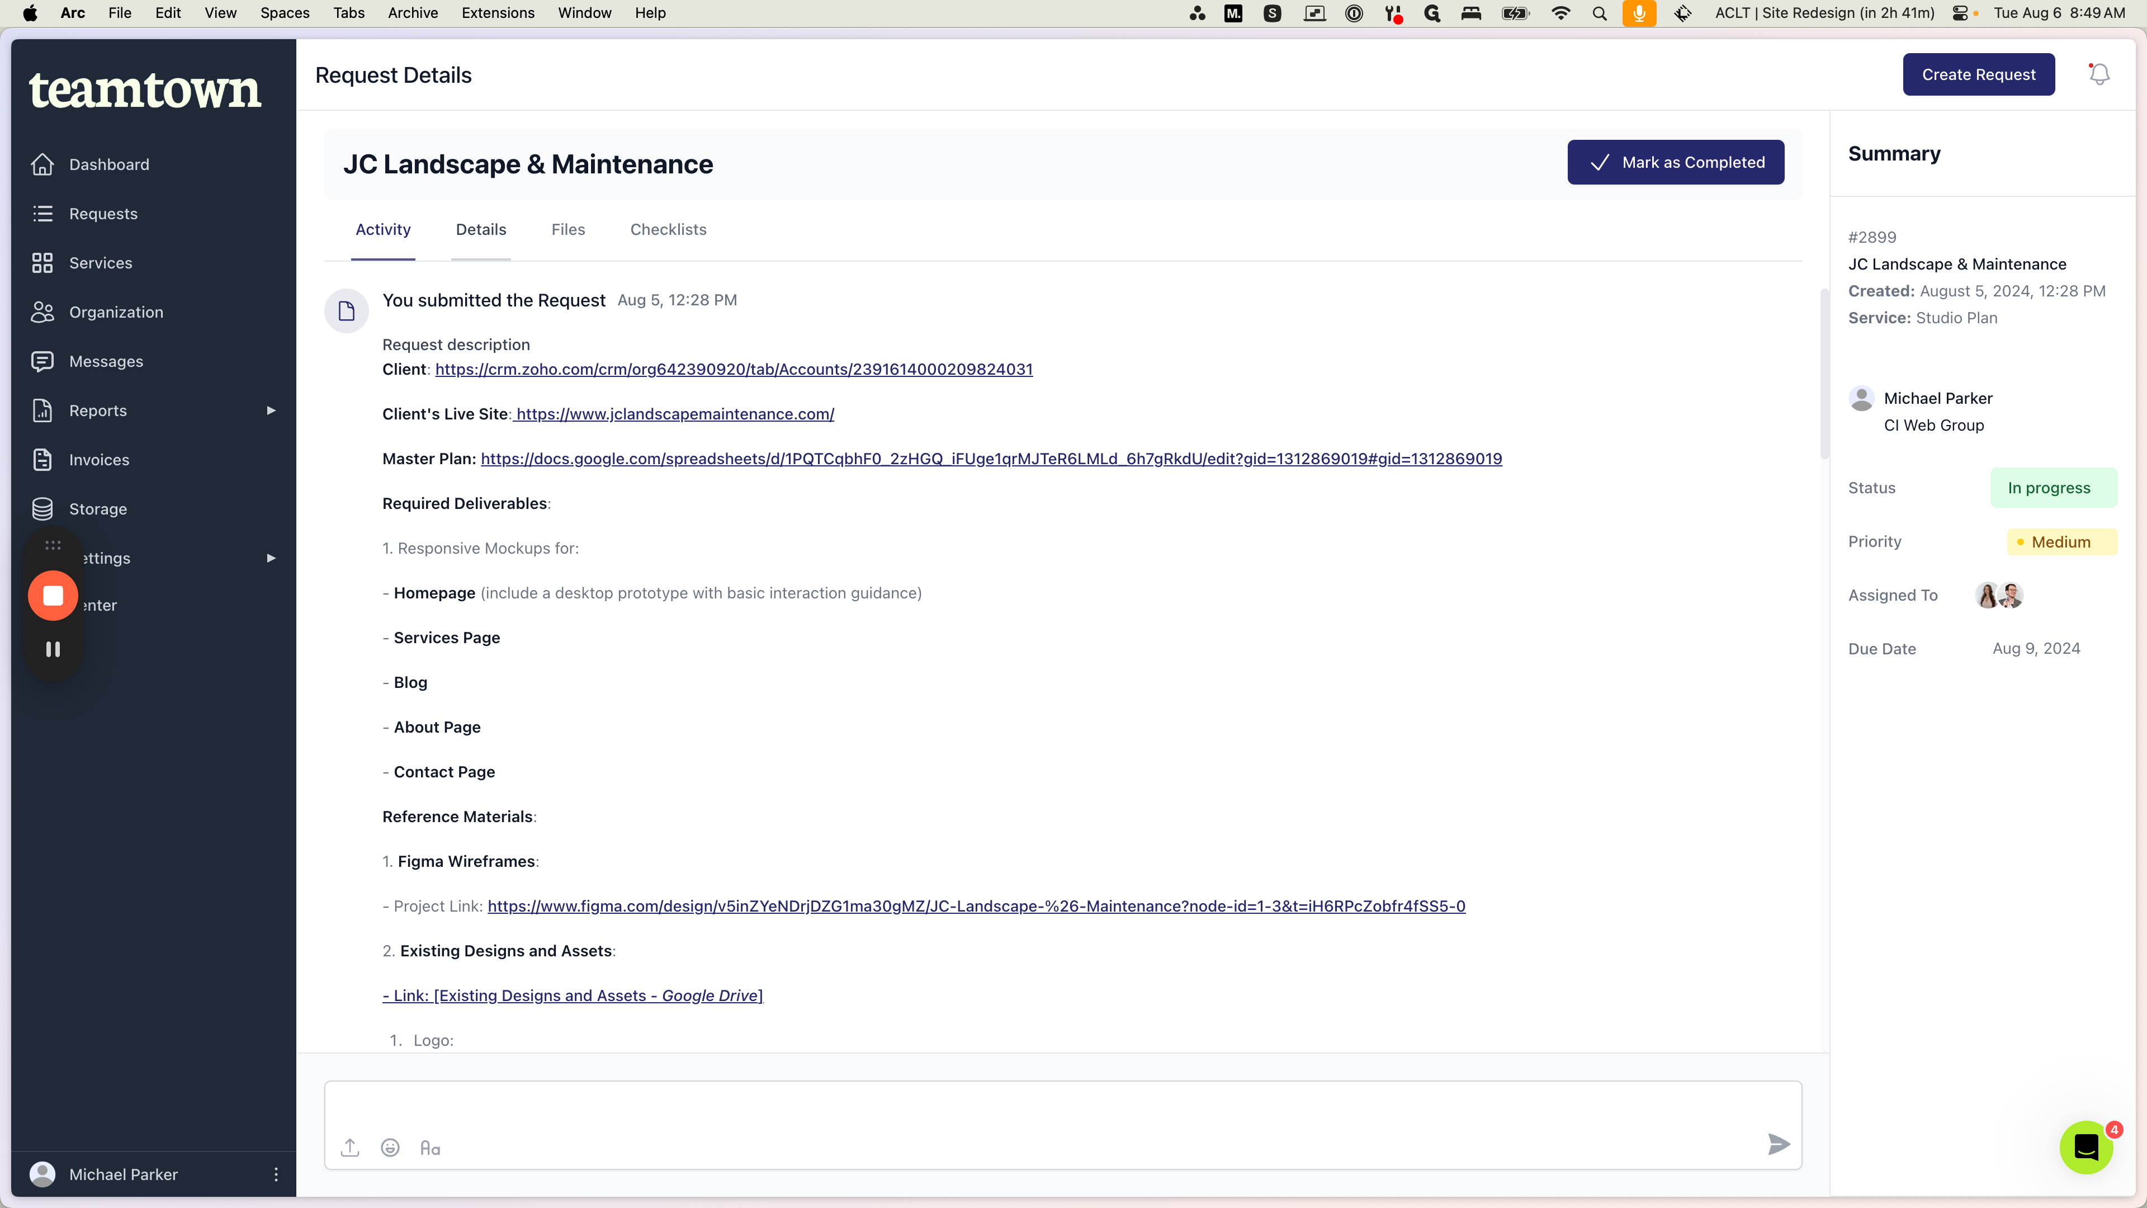Open the Invoices icon in sidebar
Image resolution: width=2147 pixels, height=1208 pixels.
pyautogui.click(x=42, y=459)
